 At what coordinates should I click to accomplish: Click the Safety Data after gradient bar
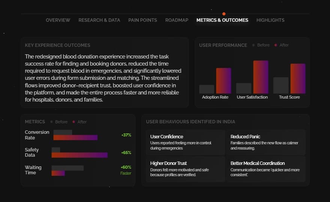click(x=80, y=155)
